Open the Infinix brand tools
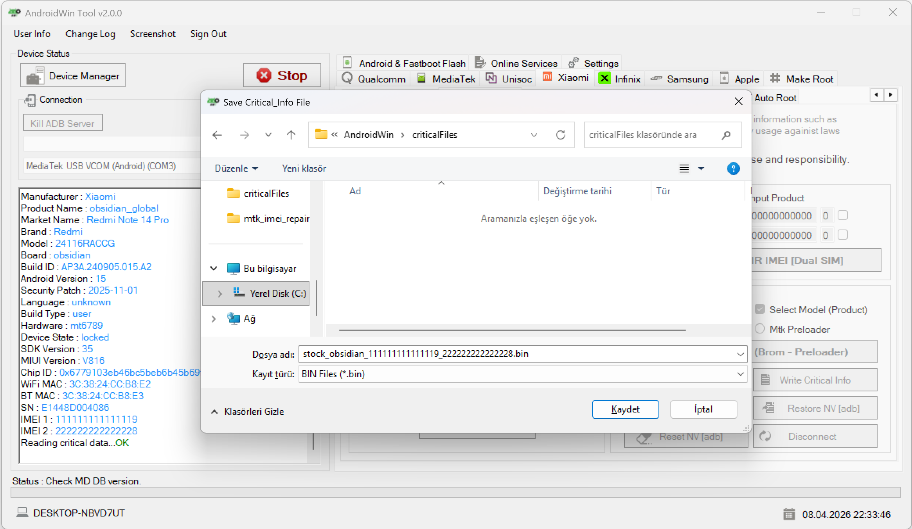Screen dimensions: 912x529 click(619, 79)
